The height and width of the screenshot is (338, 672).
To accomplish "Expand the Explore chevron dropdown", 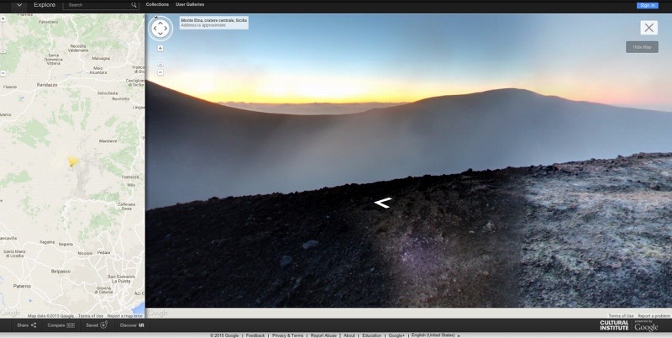I will [19, 5].
